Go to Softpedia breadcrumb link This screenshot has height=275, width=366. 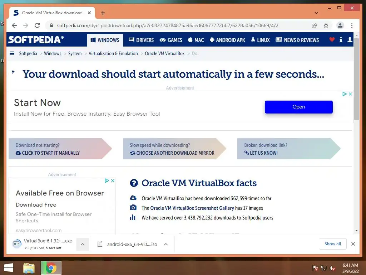(28, 54)
